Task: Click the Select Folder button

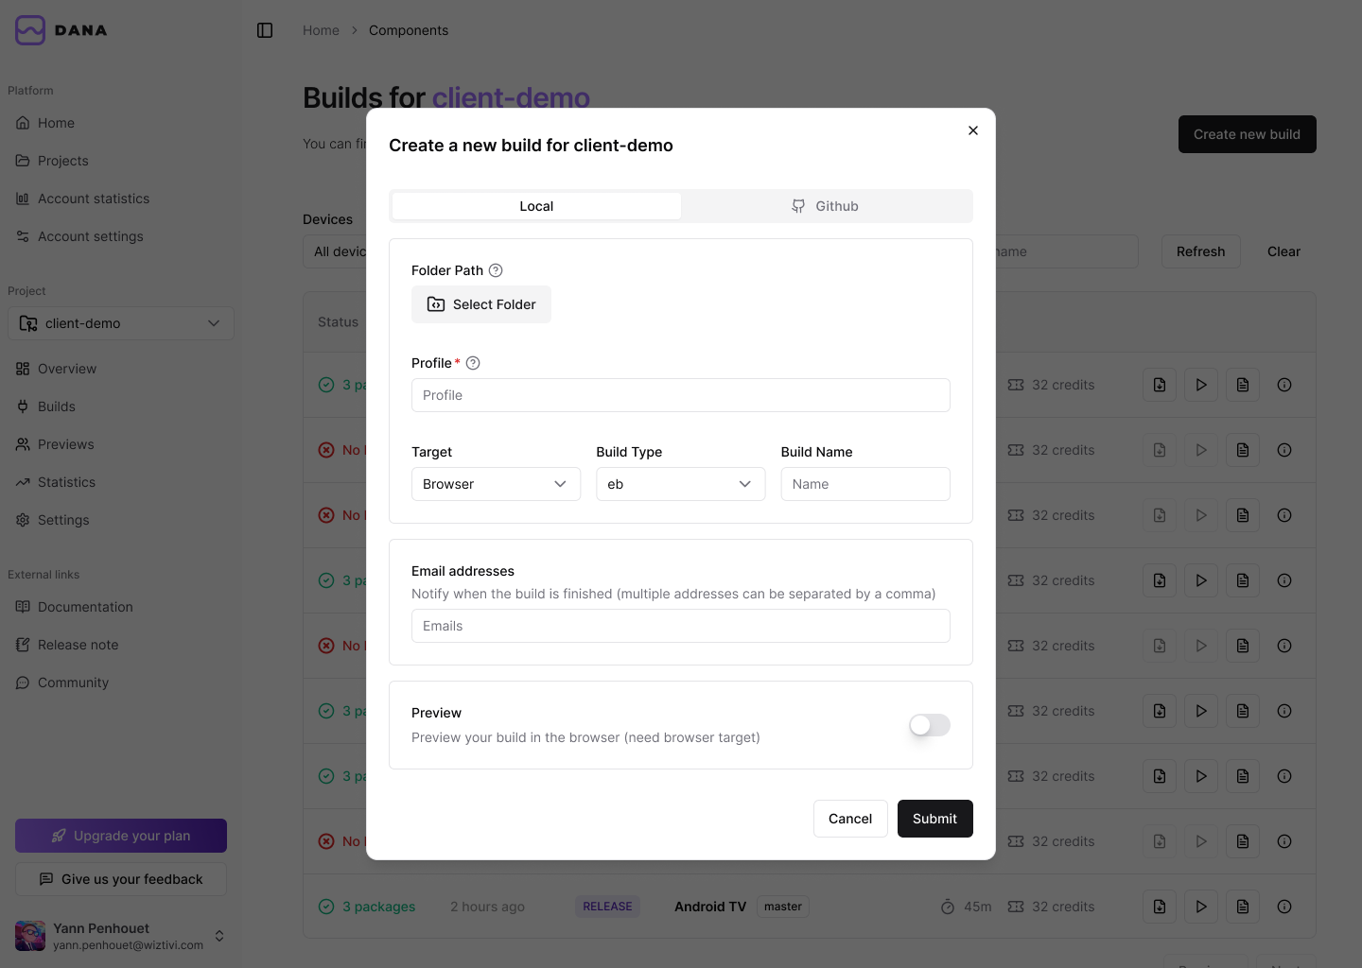Action: point(480,303)
